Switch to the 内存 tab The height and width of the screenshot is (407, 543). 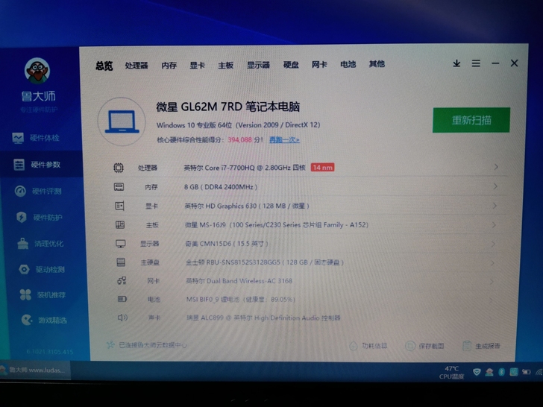point(169,66)
